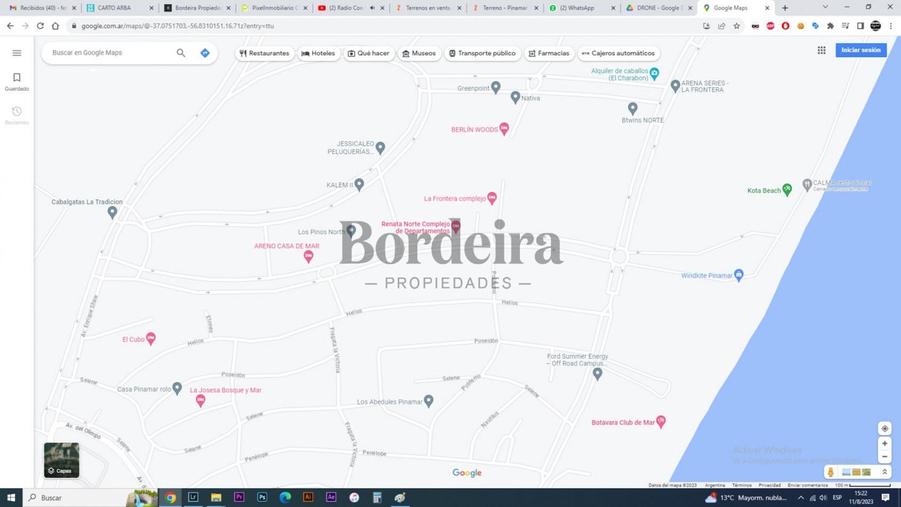Image resolution: width=901 pixels, height=507 pixels.
Task: Switch to the WhatsApp tab
Action: pos(581,8)
